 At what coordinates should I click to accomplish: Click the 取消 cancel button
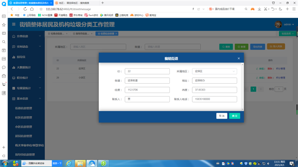[x=221, y=116]
